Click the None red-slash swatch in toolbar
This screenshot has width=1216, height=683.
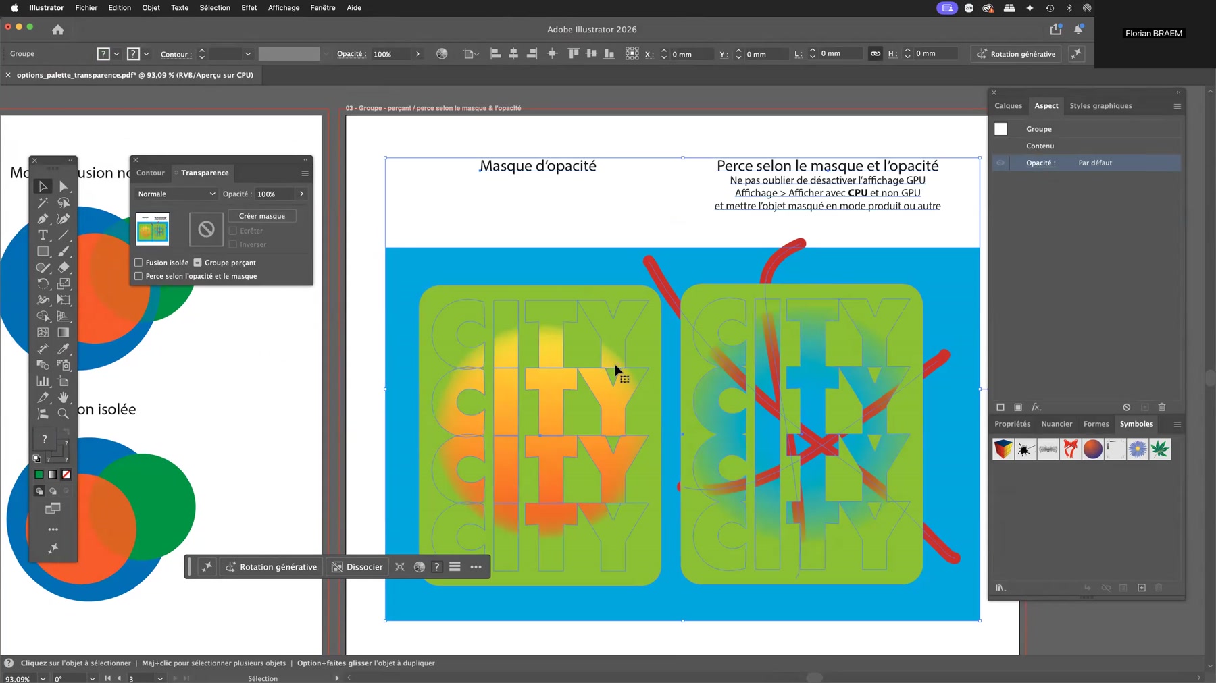[66, 474]
